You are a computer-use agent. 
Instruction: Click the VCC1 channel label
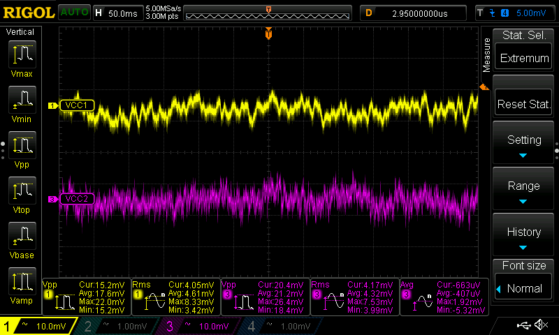(x=77, y=105)
